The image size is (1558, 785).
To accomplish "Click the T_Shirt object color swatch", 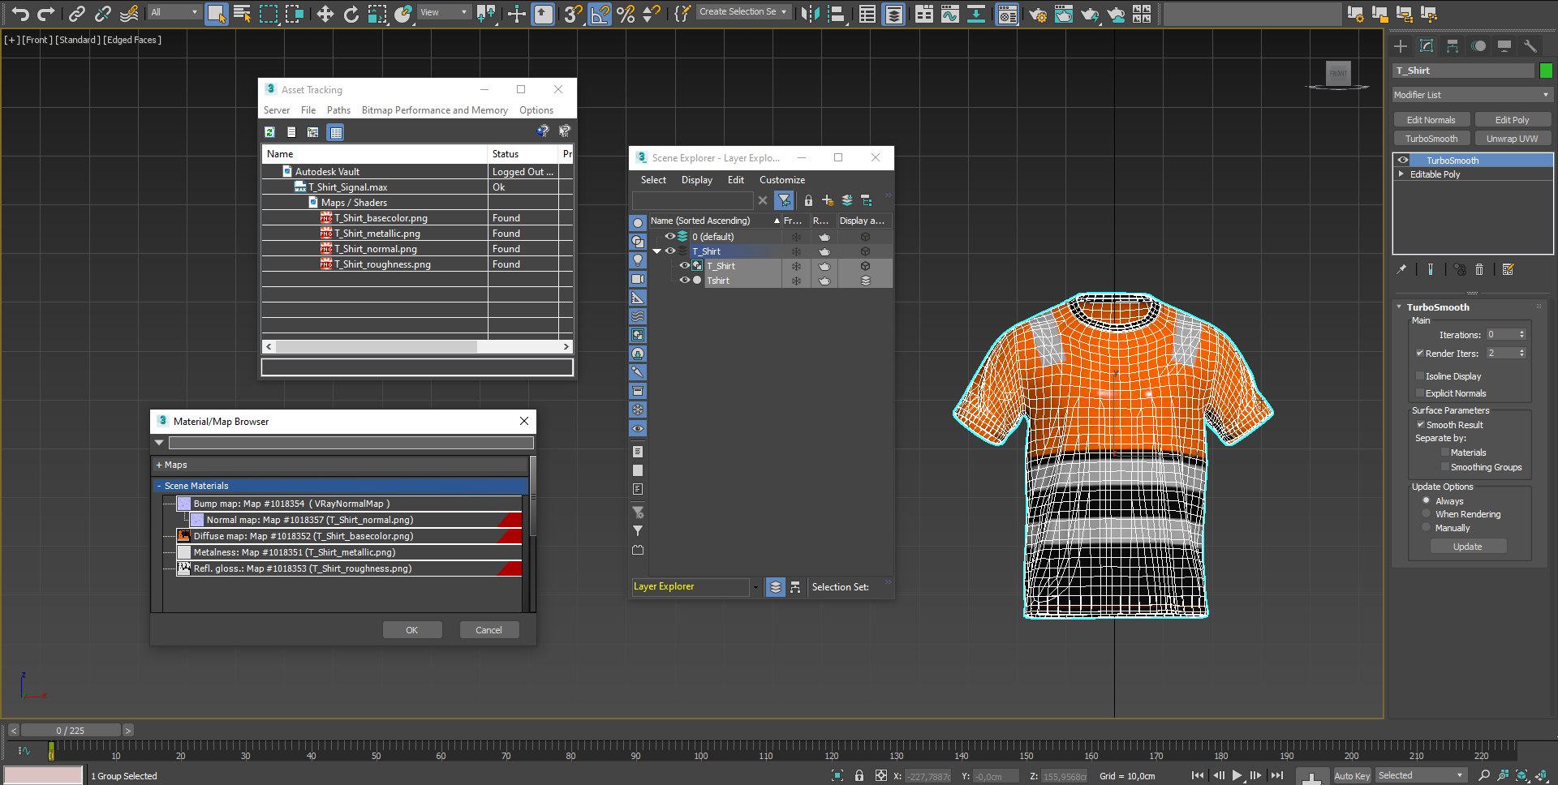I will pyautogui.click(x=1546, y=71).
